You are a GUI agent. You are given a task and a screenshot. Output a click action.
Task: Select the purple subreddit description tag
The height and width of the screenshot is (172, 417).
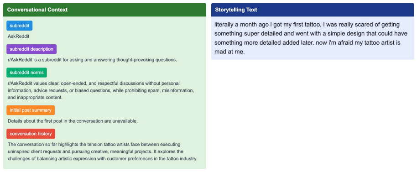[x=31, y=49]
